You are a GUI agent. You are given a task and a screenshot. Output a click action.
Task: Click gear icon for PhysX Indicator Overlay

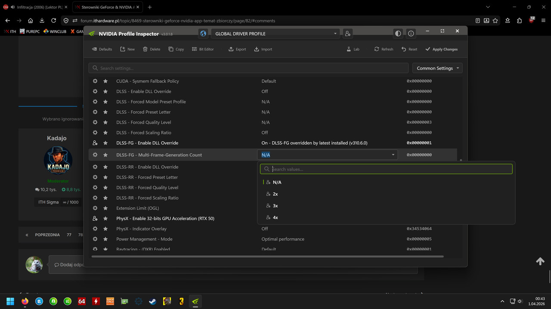tap(95, 229)
